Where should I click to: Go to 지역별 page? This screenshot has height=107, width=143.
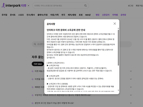coord(115,15)
